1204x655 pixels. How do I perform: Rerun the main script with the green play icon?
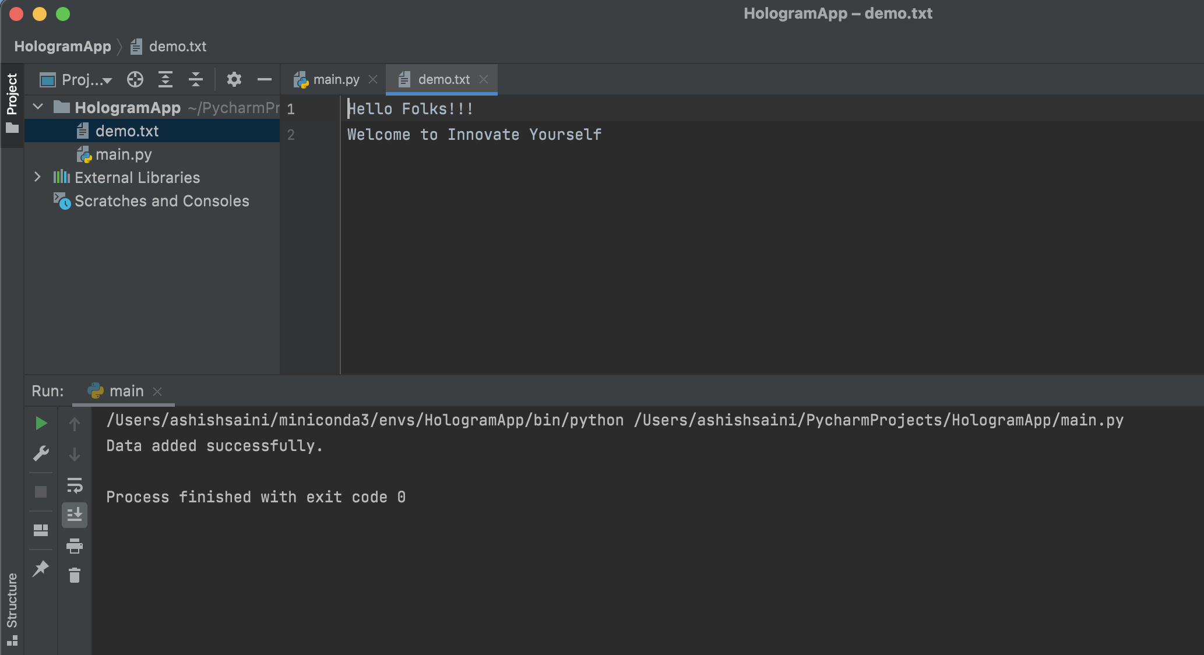(x=41, y=423)
